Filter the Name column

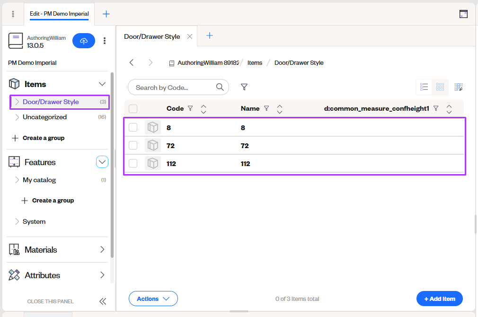tap(266, 108)
